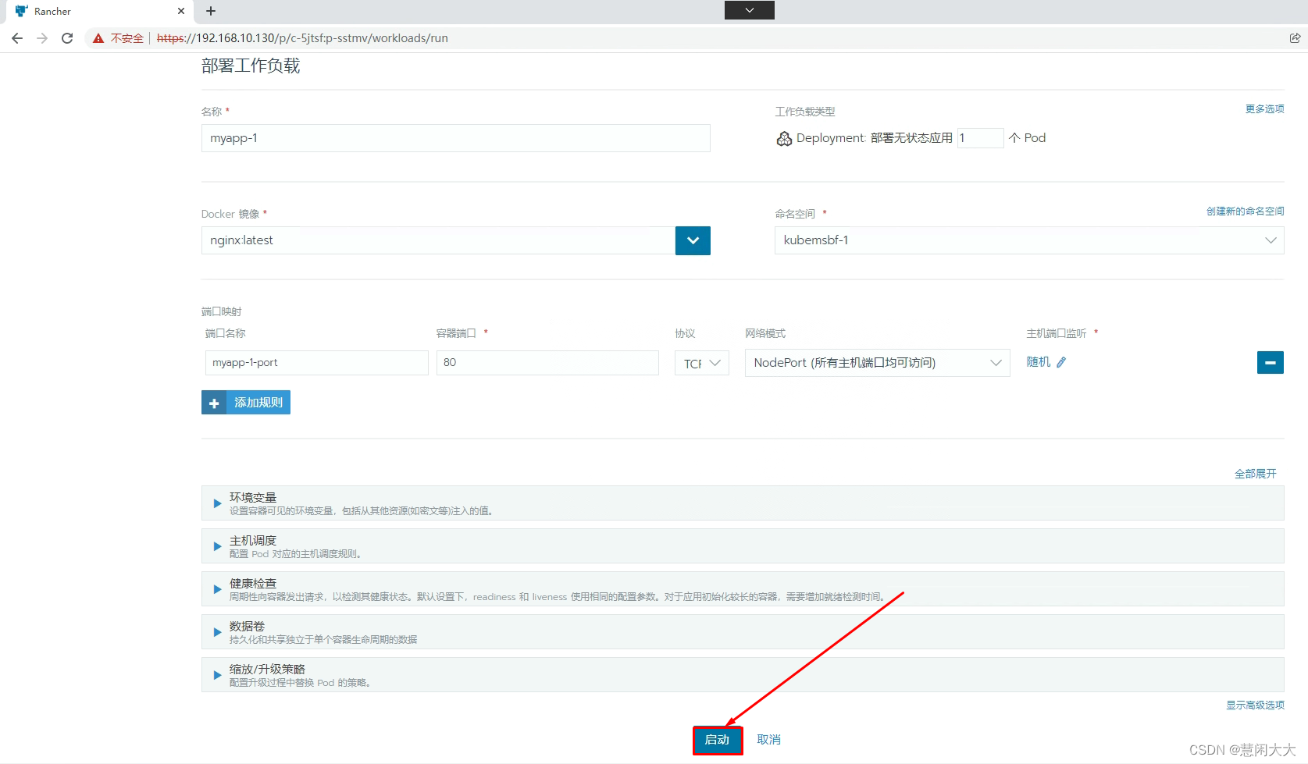Click 创建新的命名空间 link
1308x764 pixels.
[x=1245, y=211]
